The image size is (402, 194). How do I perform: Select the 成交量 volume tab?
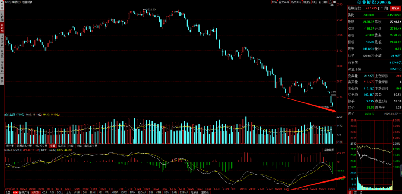[10, 146]
